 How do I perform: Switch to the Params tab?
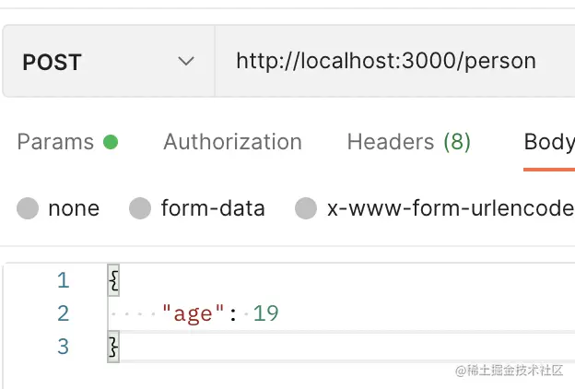point(55,142)
